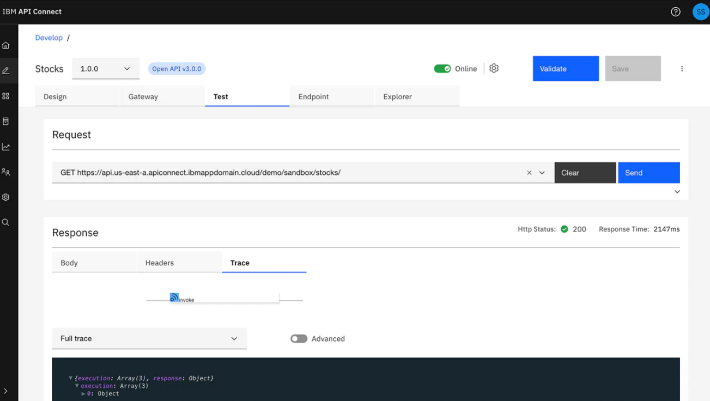Click the IBM API Connect title
710x401 pixels.
pyautogui.click(x=32, y=11)
